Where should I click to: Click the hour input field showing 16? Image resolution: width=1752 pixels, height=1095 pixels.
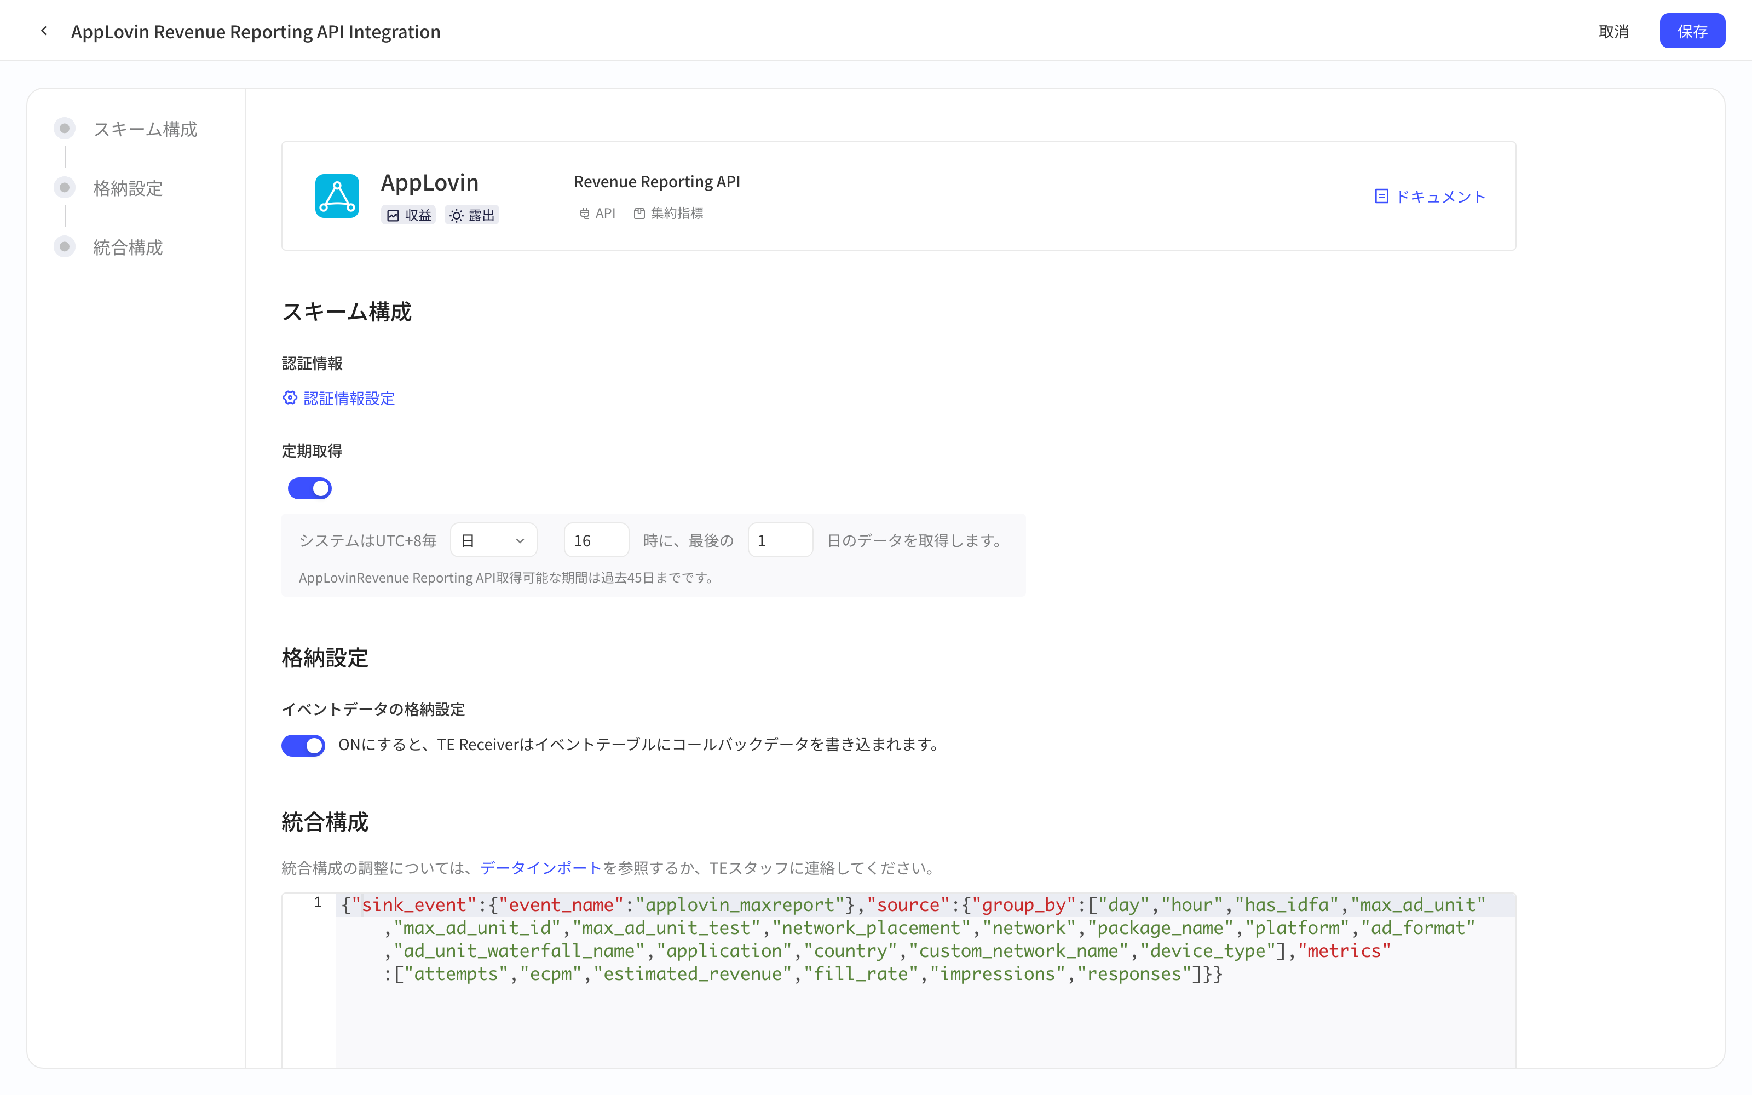(596, 540)
